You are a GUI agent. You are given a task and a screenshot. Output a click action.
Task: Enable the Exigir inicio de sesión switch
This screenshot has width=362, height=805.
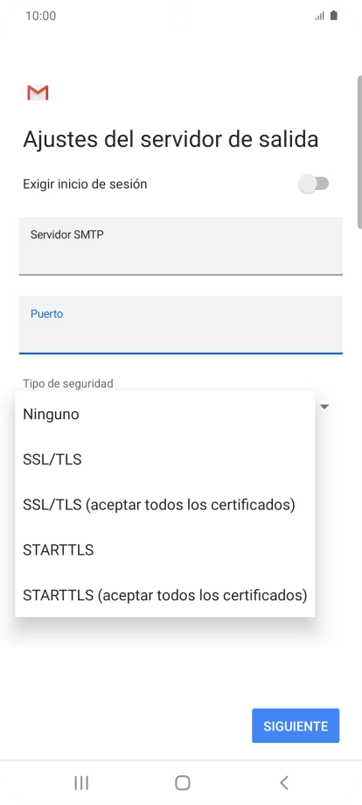313,184
